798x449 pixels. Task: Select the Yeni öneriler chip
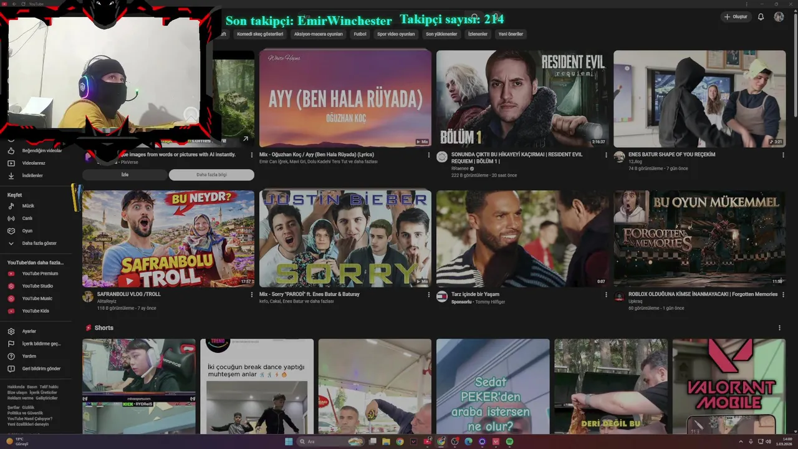pyautogui.click(x=511, y=34)
